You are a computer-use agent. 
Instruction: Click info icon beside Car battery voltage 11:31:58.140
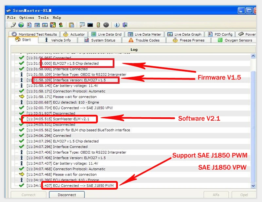22,86
